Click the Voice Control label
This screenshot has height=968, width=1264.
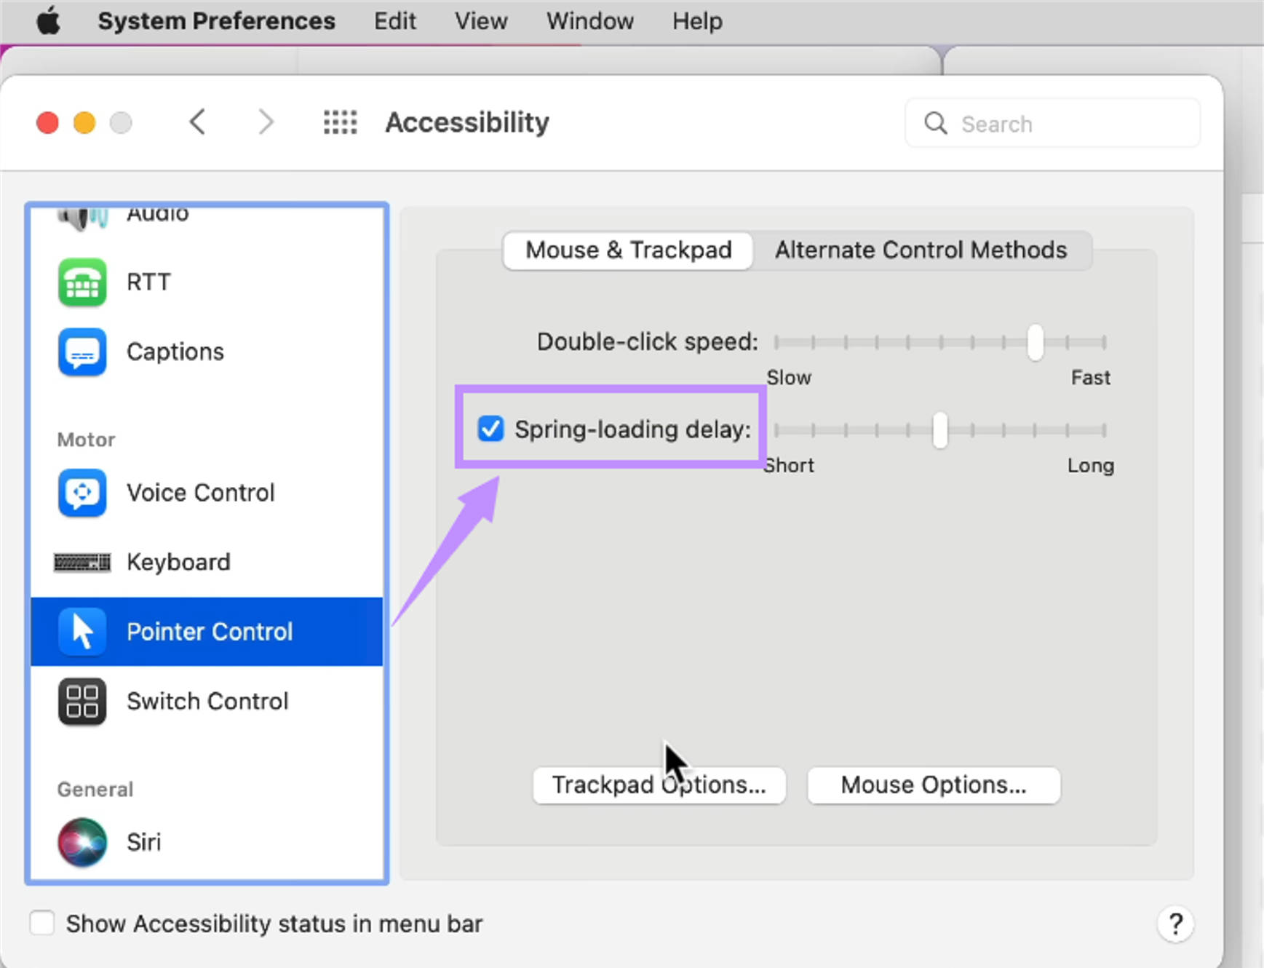[x=201, y=493]
